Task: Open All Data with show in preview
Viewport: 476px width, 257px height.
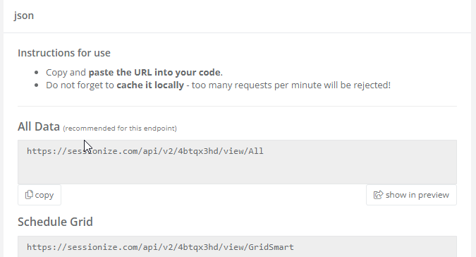Action: pyautogui.click(x=411, y=195)
